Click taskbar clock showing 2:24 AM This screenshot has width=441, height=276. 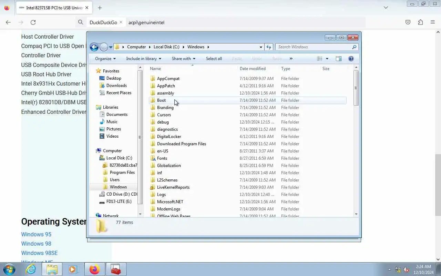point(423,269)
